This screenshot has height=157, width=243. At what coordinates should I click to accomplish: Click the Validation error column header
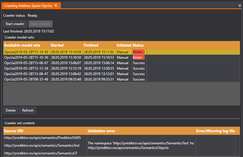[x=101, y=131]
